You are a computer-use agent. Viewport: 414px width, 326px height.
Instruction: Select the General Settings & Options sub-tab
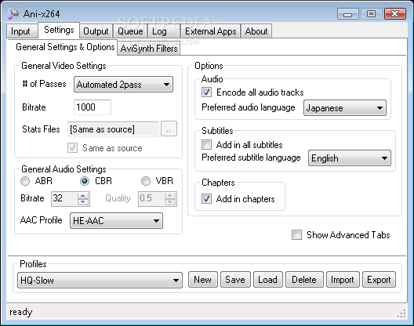65,47
